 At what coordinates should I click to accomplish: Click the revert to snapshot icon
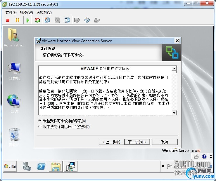(57, 20)
